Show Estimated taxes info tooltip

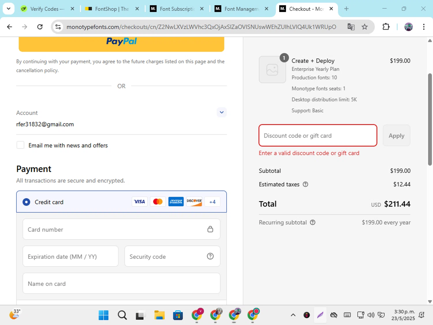click(x=305, y=184)
